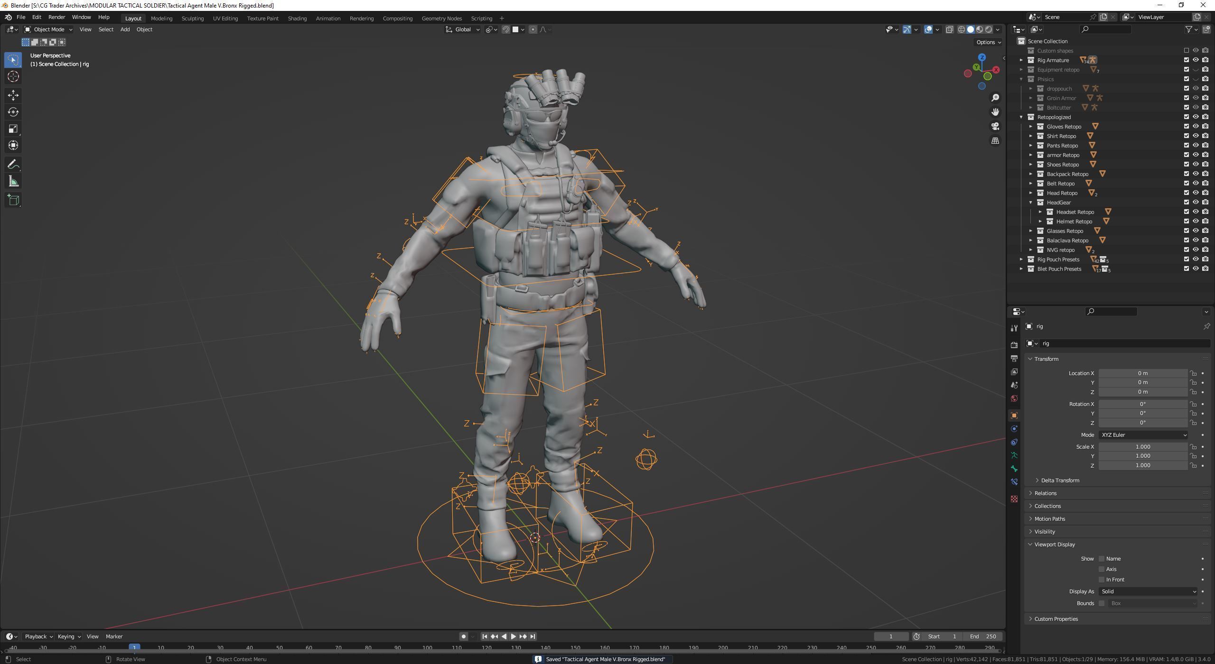Open the Object Data armature properties tab
Screen dimensions: 1215x664
point(1014,455)
